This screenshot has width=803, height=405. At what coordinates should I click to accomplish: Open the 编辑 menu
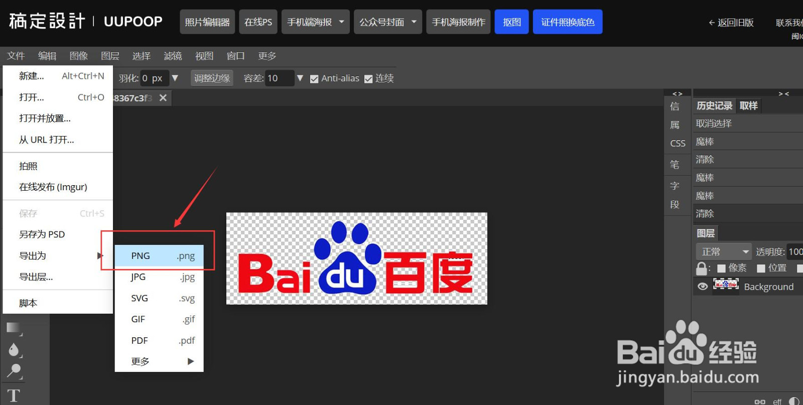pyautogui.click(x=47, y=56)
